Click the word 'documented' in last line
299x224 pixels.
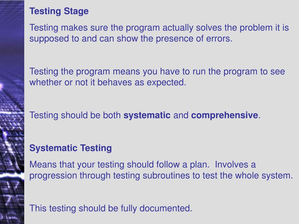(x=165, y=208)
